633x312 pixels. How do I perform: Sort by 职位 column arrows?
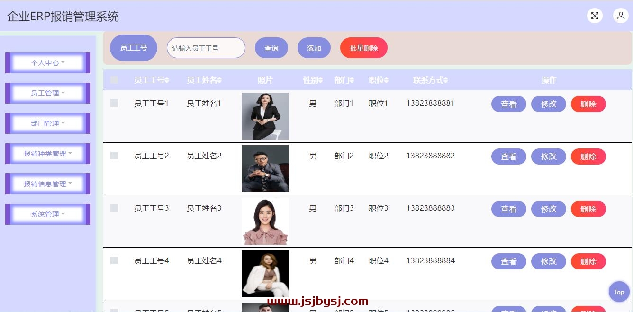[x=386, y=80]
